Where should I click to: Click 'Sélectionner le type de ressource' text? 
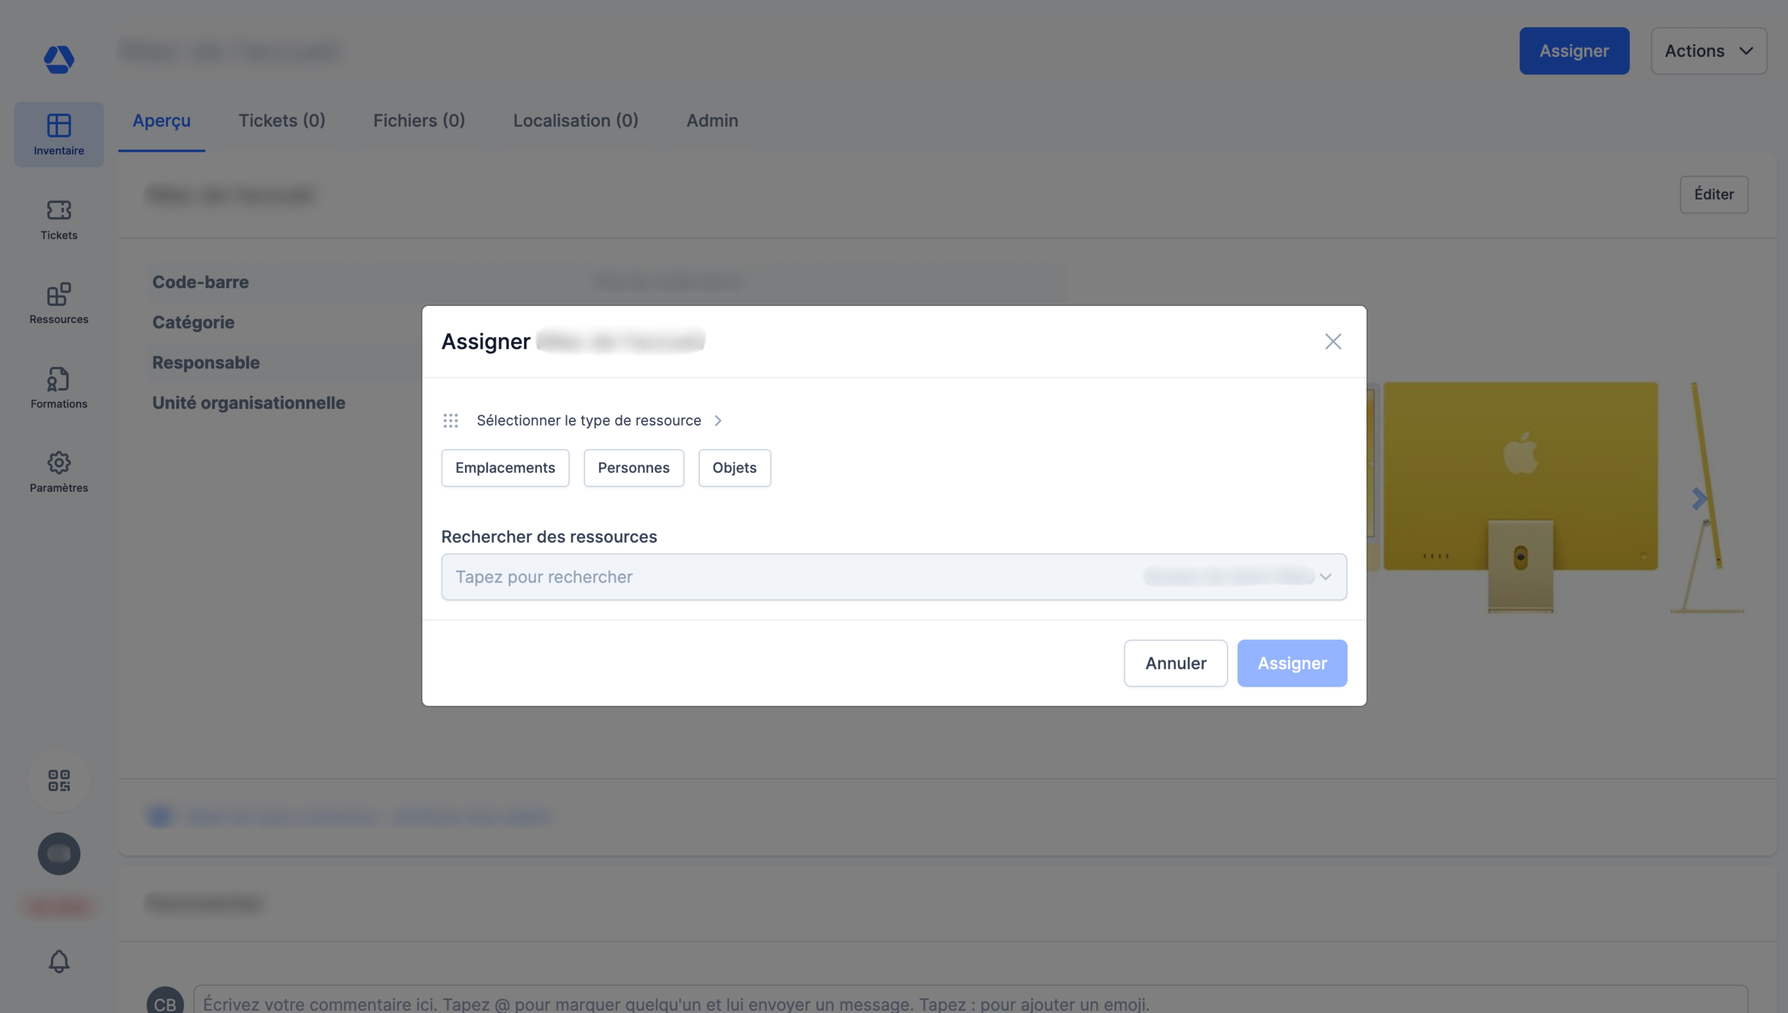(588, 420)
